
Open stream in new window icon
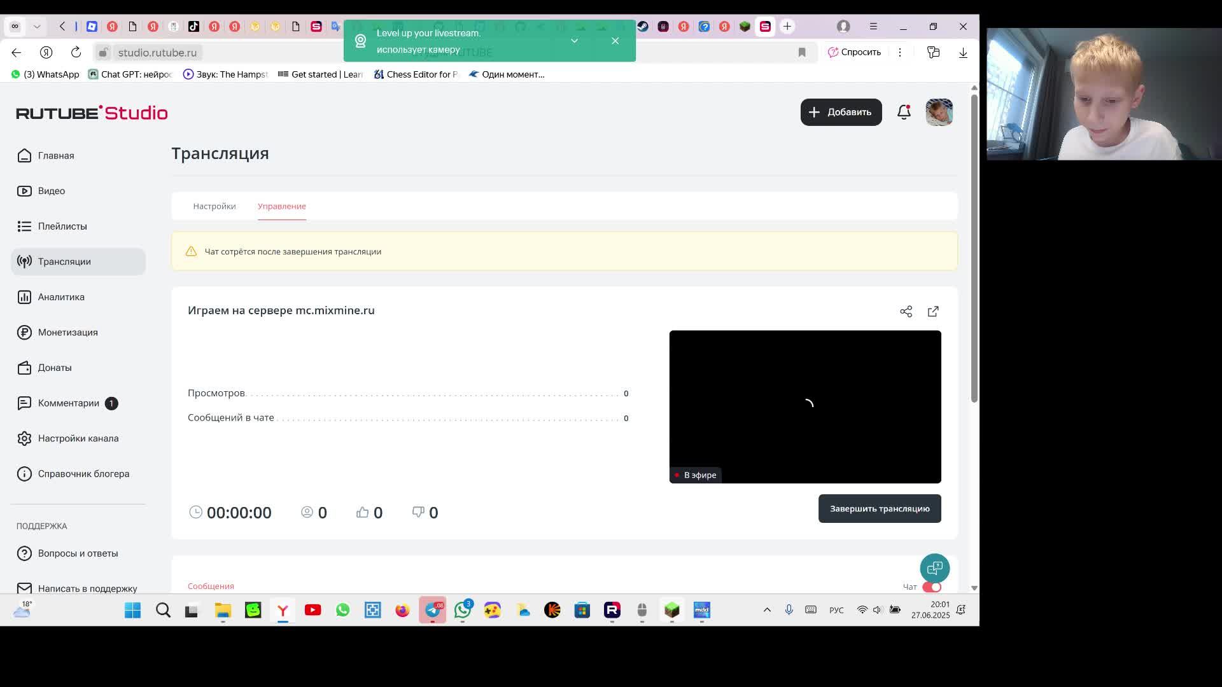click(933, 311)
